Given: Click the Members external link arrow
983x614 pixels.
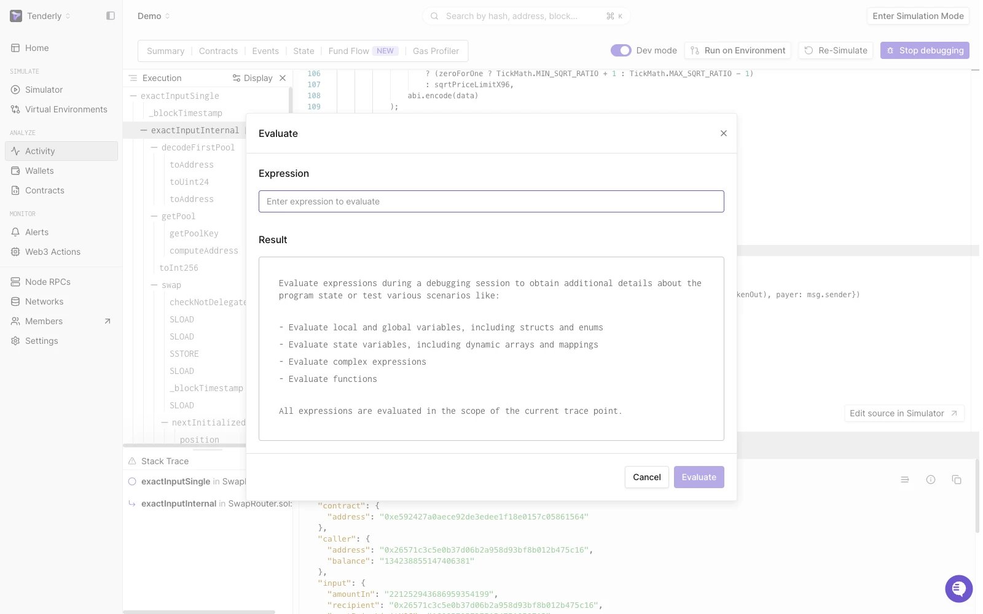Looking at the screenshot, I should coord(108,321).
